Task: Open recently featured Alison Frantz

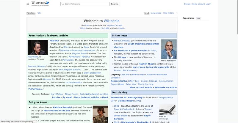Action: pos(71,94)
